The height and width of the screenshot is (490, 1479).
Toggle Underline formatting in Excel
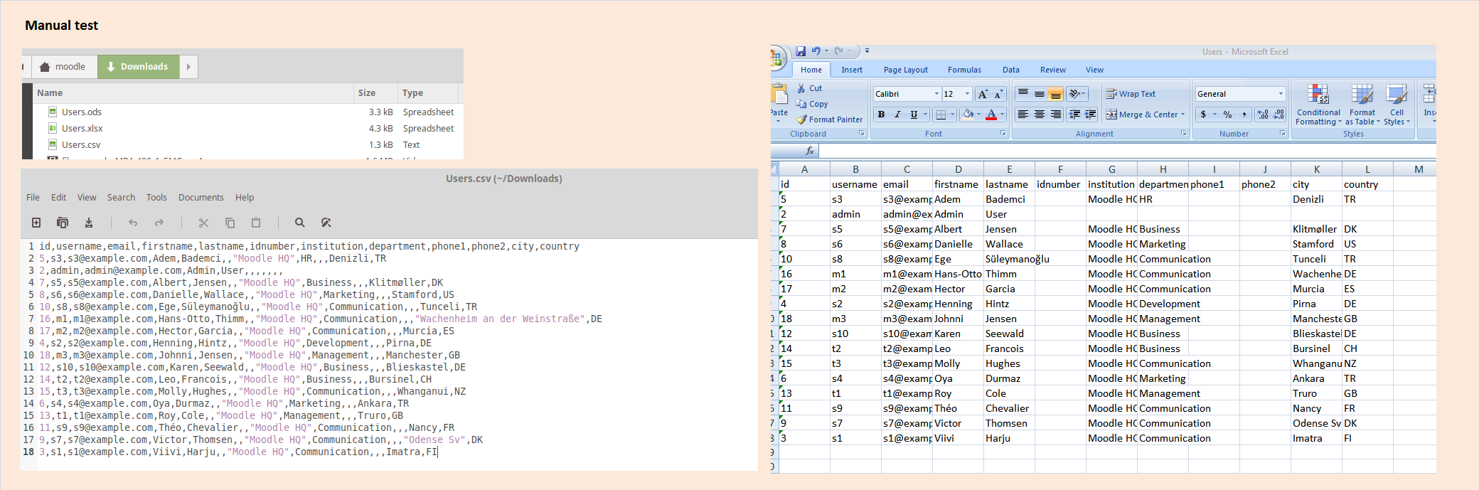914,114
